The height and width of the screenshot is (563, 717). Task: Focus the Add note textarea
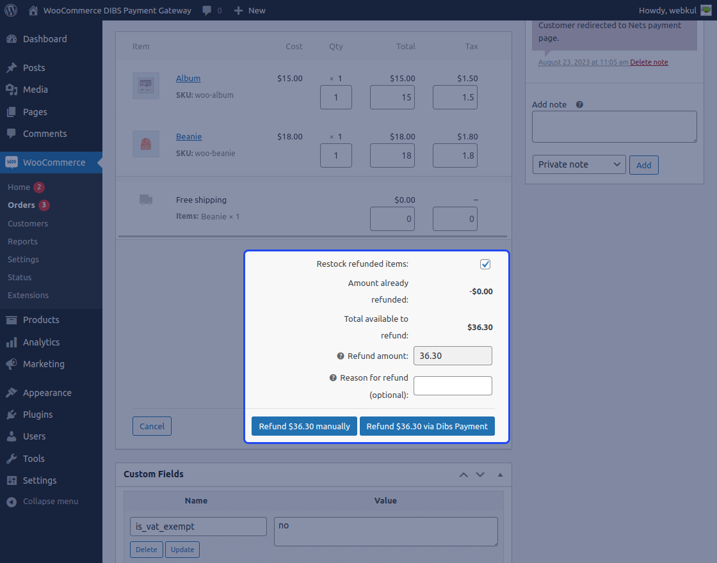(x=614, y=127)
